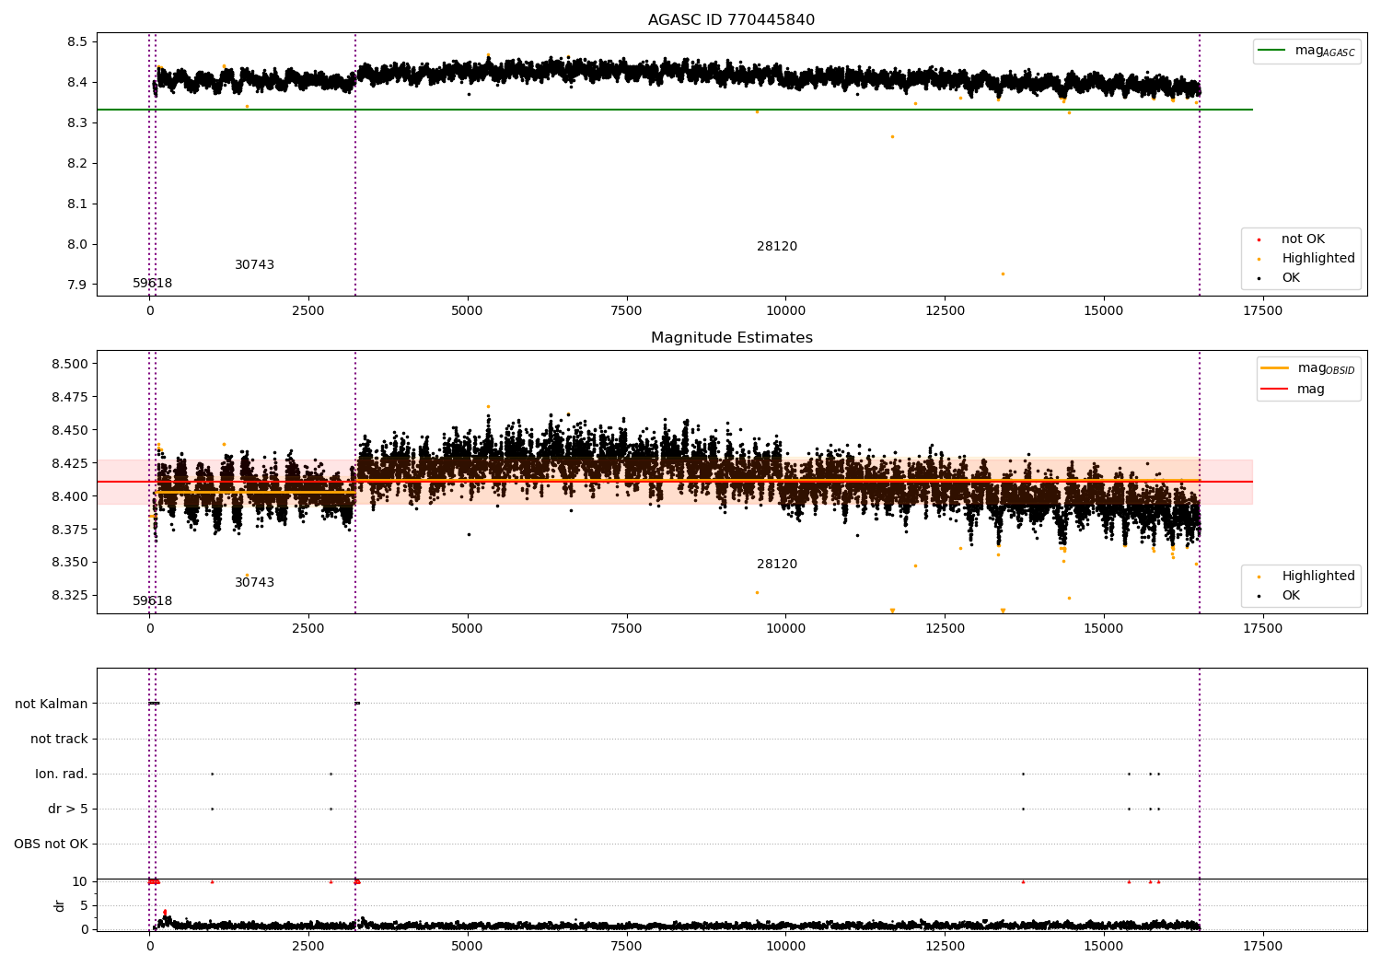
Task: Click the plot title AGASC ID 770445840
Action: pyautogui.click(x=731, y=20)
